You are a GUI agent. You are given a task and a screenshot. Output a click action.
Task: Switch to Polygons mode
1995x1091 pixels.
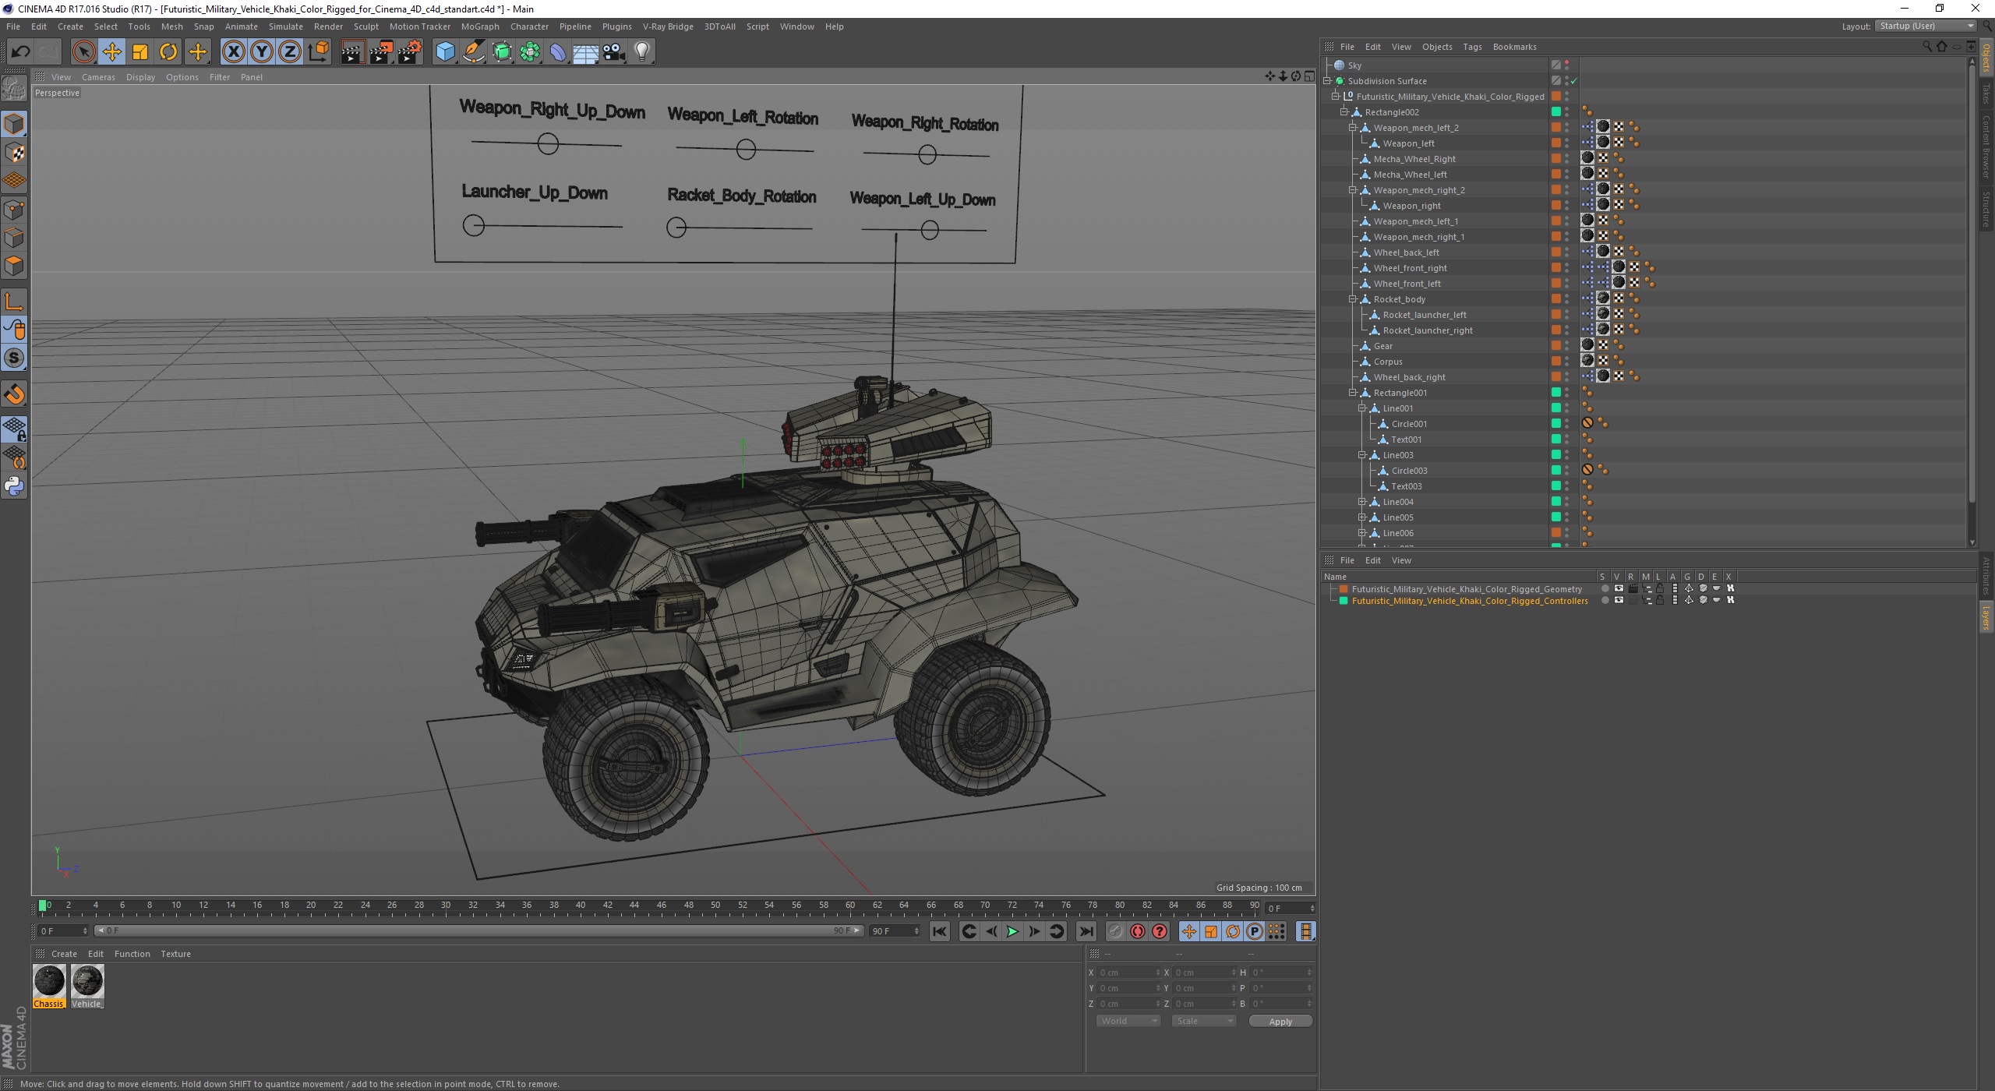(14, 266)
